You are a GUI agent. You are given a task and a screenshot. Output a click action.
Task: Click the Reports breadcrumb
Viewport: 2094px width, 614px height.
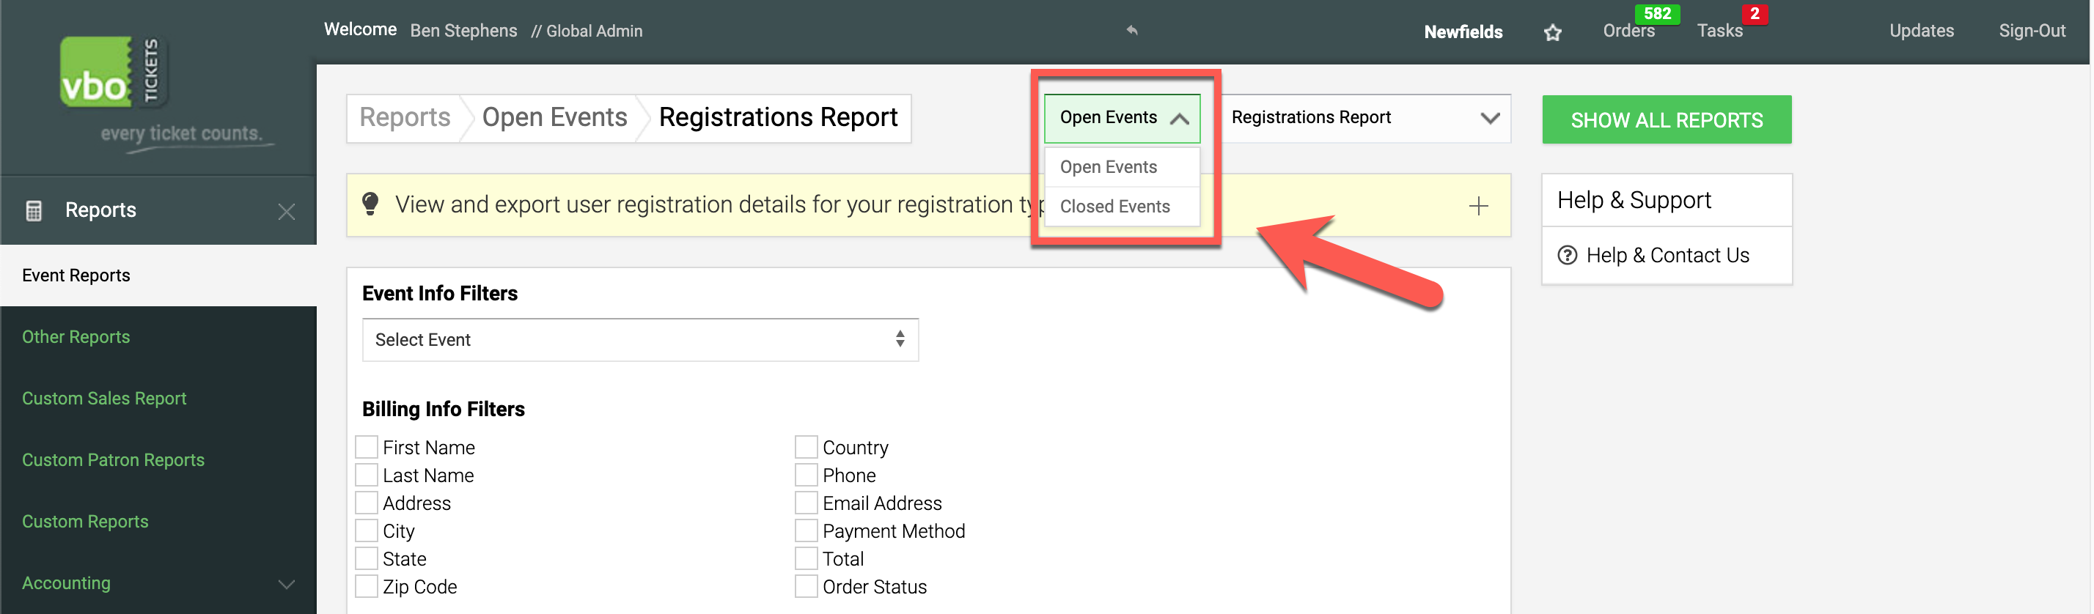pyautogui.click(x=405, y=118)
